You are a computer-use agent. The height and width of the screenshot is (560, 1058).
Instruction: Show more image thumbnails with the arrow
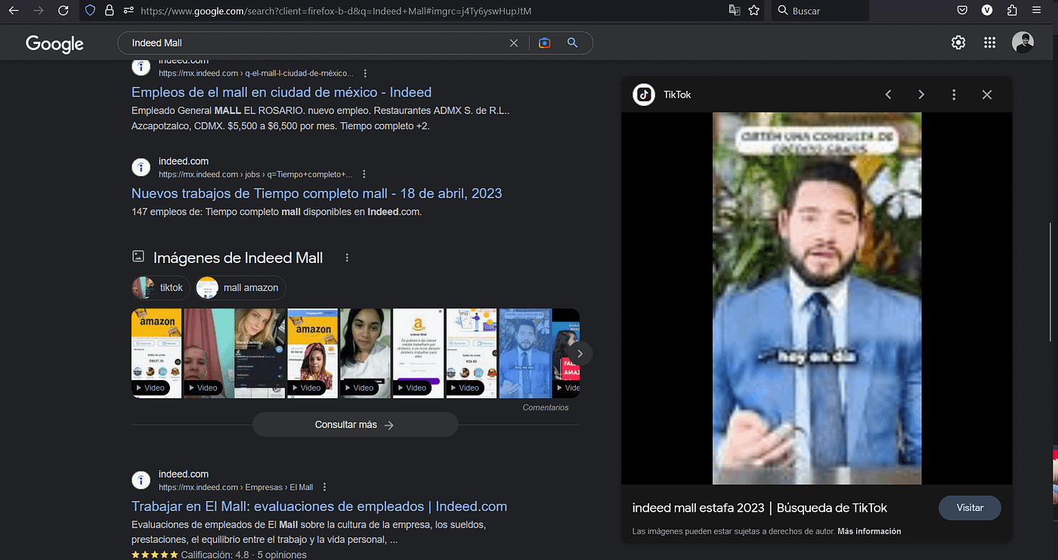click(x=580, y=353)
